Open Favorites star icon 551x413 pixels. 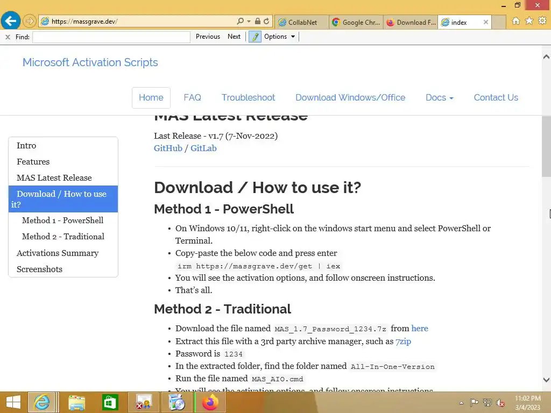pos(529,21)
